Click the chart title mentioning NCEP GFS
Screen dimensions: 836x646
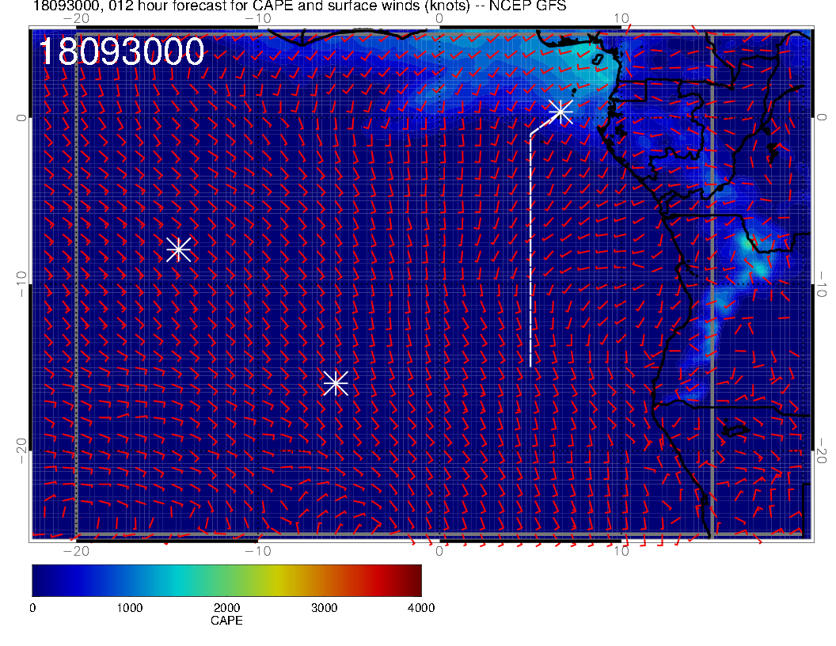299,6
